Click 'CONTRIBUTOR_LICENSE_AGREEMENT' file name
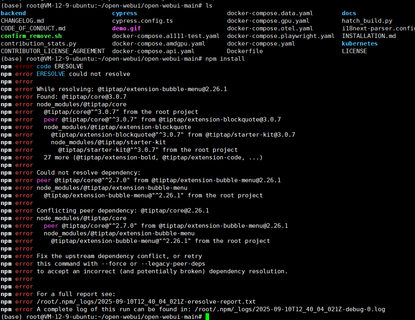The image size is (415, 320). pyautogui.click(x=53, y=51)
